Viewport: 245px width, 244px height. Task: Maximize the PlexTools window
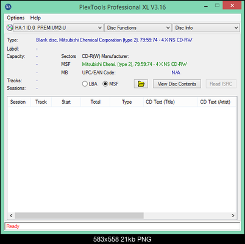(x=217, y=5)
